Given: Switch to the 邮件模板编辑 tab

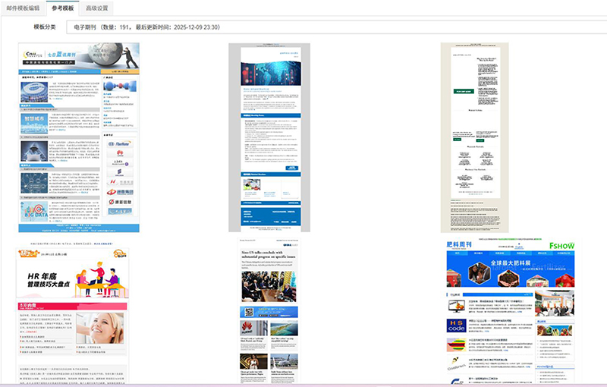Looking at the screenshot, I should (x=22, y=8).
